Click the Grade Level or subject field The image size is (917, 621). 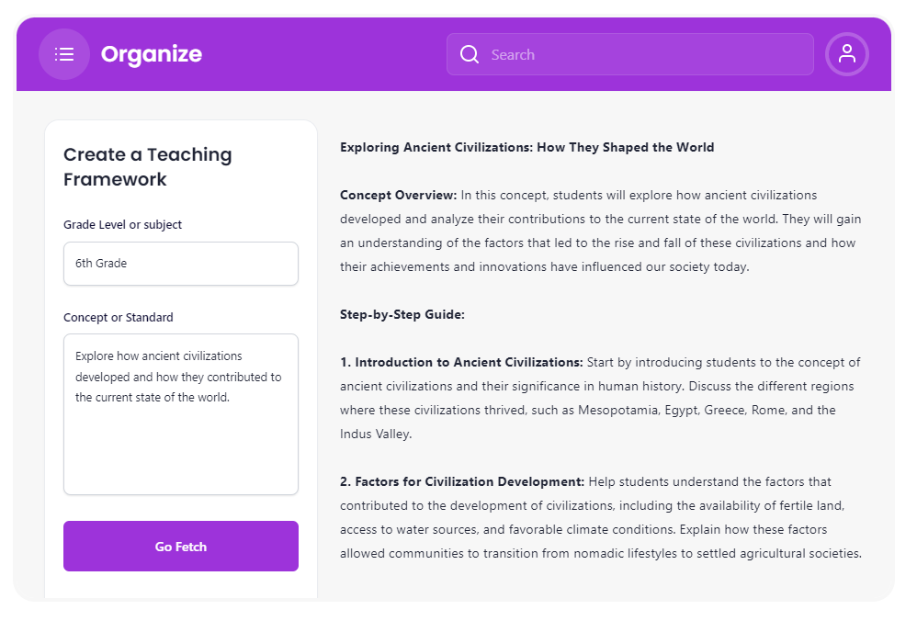pos(181,264)
